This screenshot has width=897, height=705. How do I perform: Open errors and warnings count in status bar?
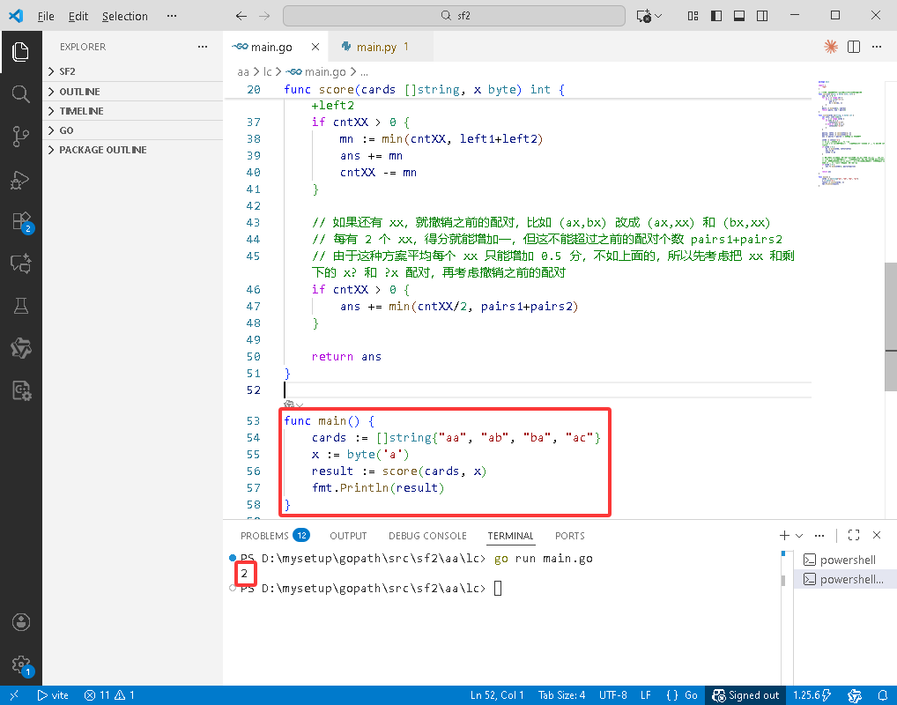point(109,695)
